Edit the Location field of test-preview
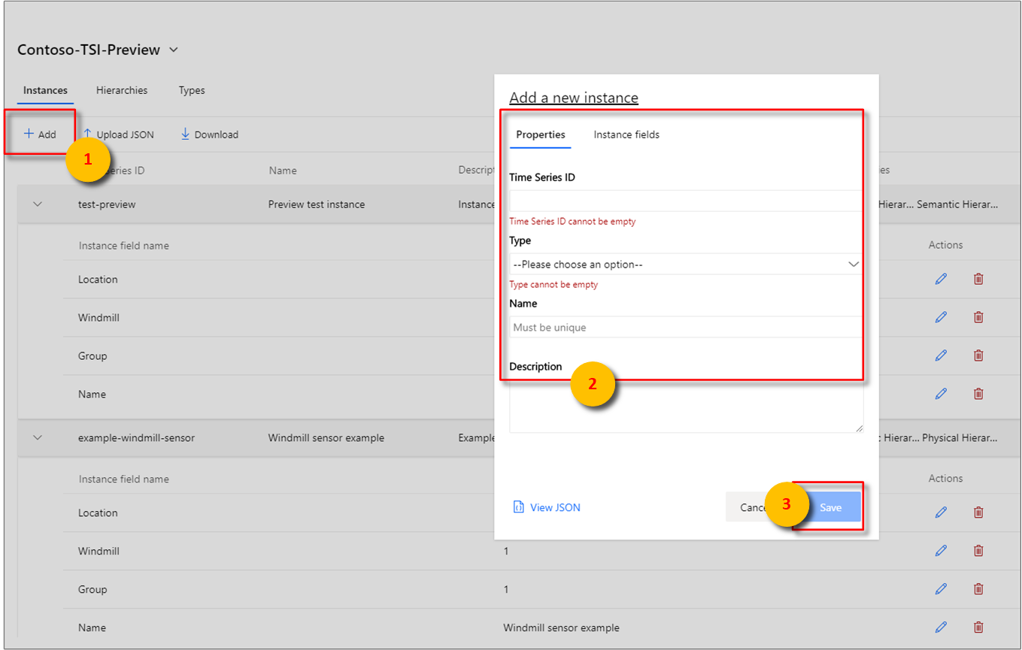Screen dimensions: 1022x650 point(941,279)
